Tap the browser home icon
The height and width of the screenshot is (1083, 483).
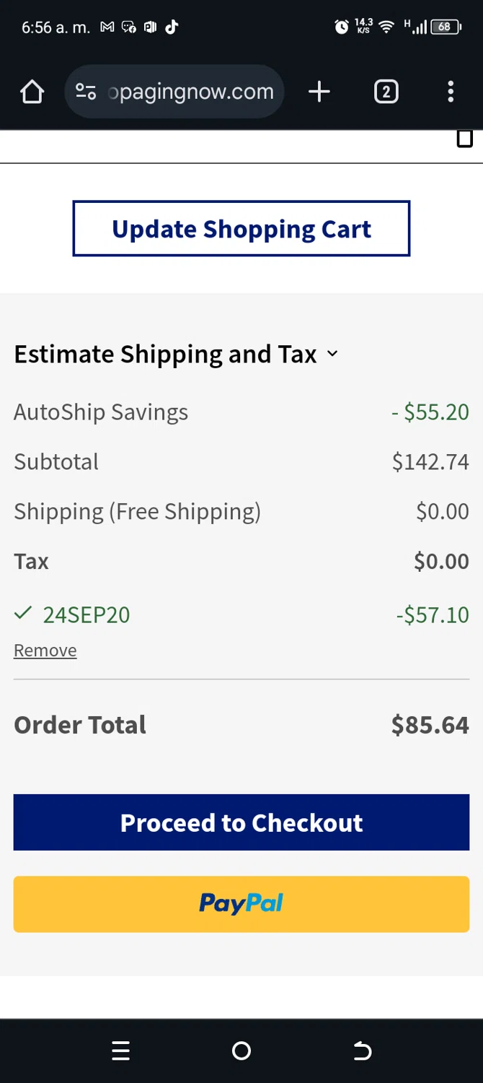click(x=32, y=92)
